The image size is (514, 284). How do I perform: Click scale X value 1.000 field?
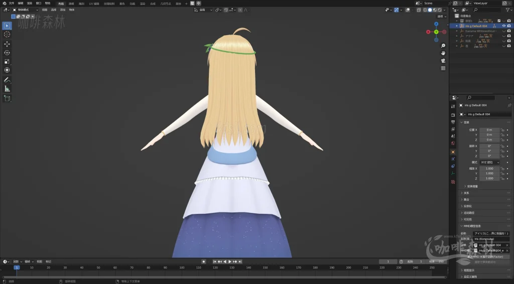[x=489, y=168]
